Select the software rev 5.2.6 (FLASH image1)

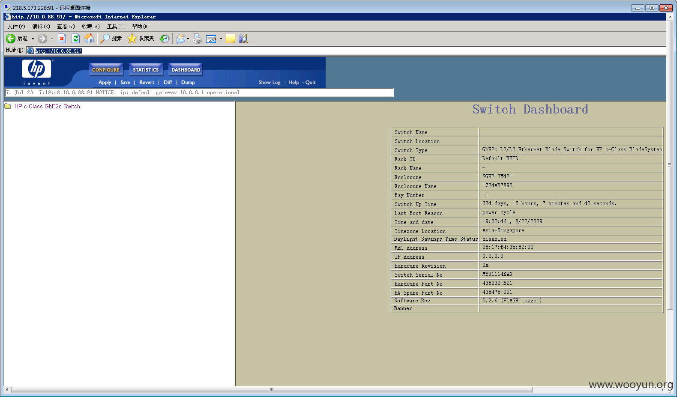(512, 301)
